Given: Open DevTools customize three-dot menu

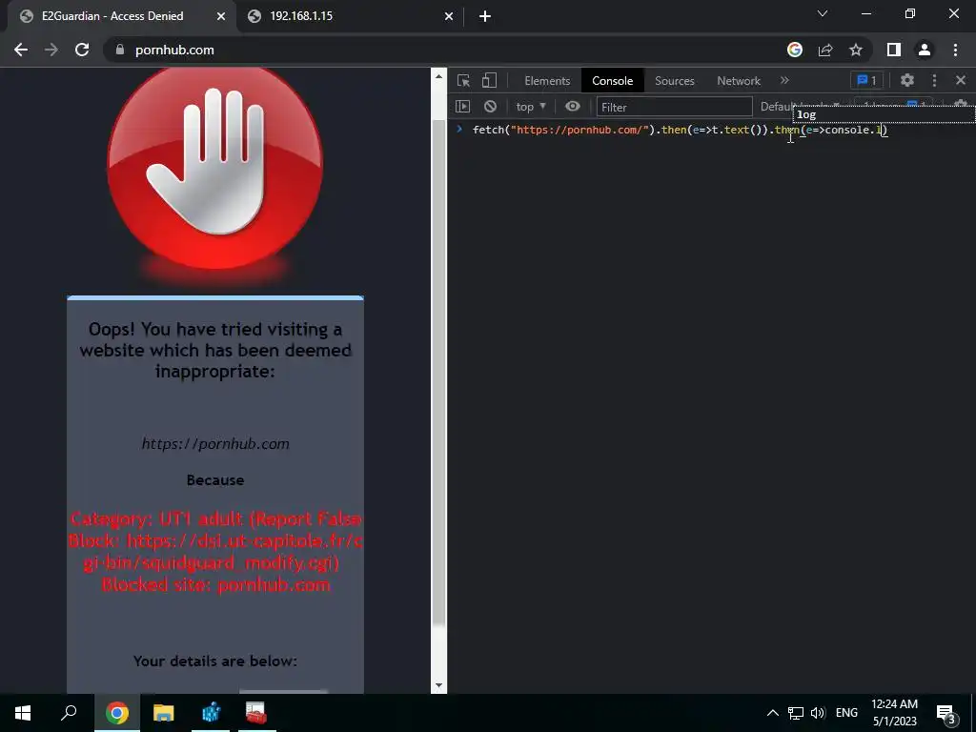Looking at the screenshot, I should click(934, 80).
